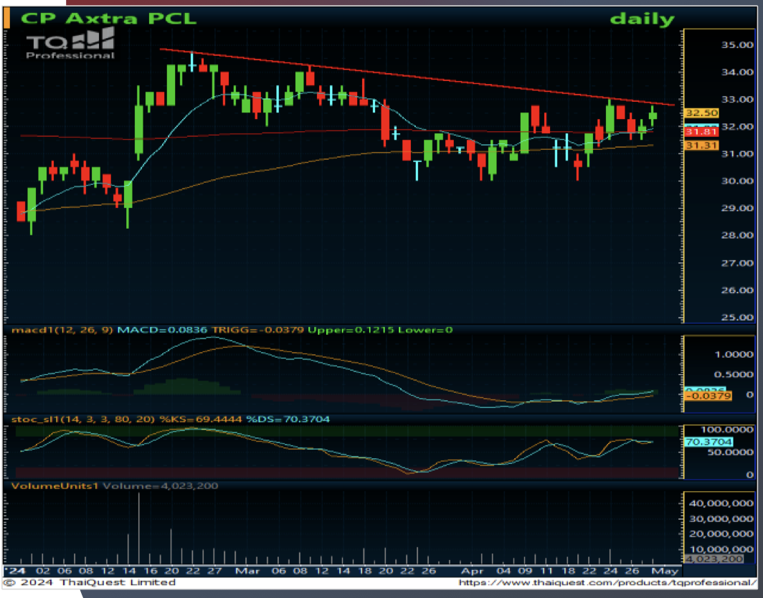The width and height of the screenshot is (763, 598).
Task: Click the CP Axtra PCL chart title
Action: coord(108,19)
